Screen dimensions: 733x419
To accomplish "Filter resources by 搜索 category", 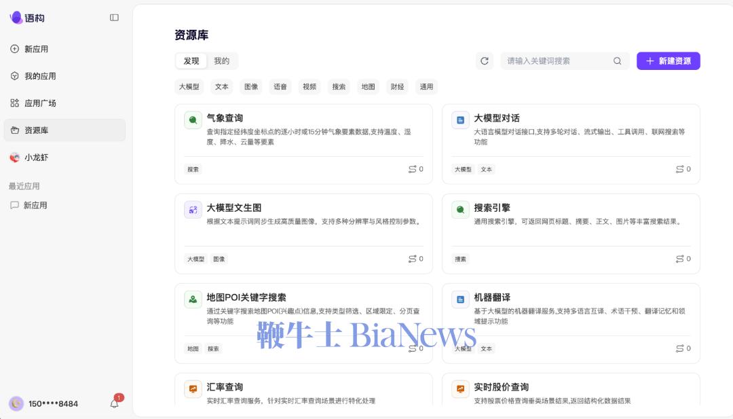I will tap(339, 86).
